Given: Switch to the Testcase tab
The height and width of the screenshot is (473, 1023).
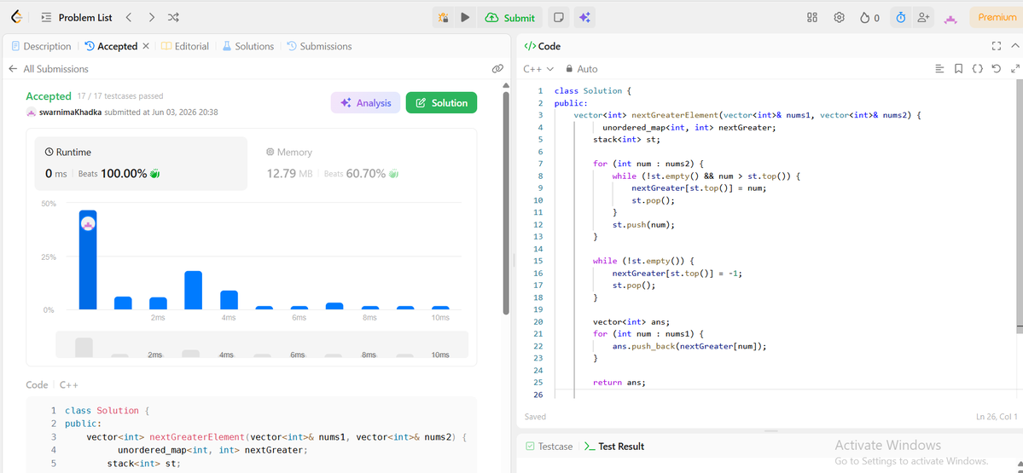Looking at the screenshot, I should 549,447.
